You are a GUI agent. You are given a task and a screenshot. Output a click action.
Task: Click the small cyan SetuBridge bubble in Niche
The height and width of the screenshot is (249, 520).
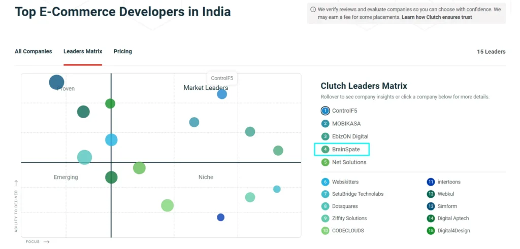[277, 189]
